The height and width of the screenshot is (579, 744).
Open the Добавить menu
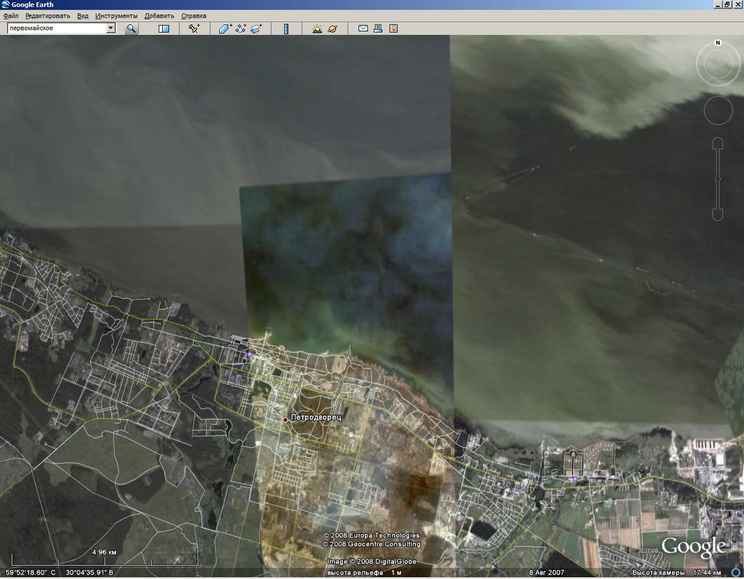tap(159, 16)
